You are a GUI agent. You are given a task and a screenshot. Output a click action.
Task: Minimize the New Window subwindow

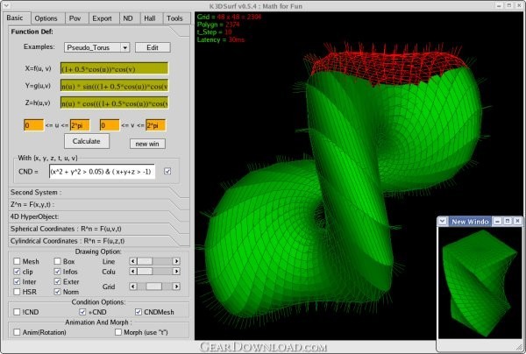coord(498,221)
